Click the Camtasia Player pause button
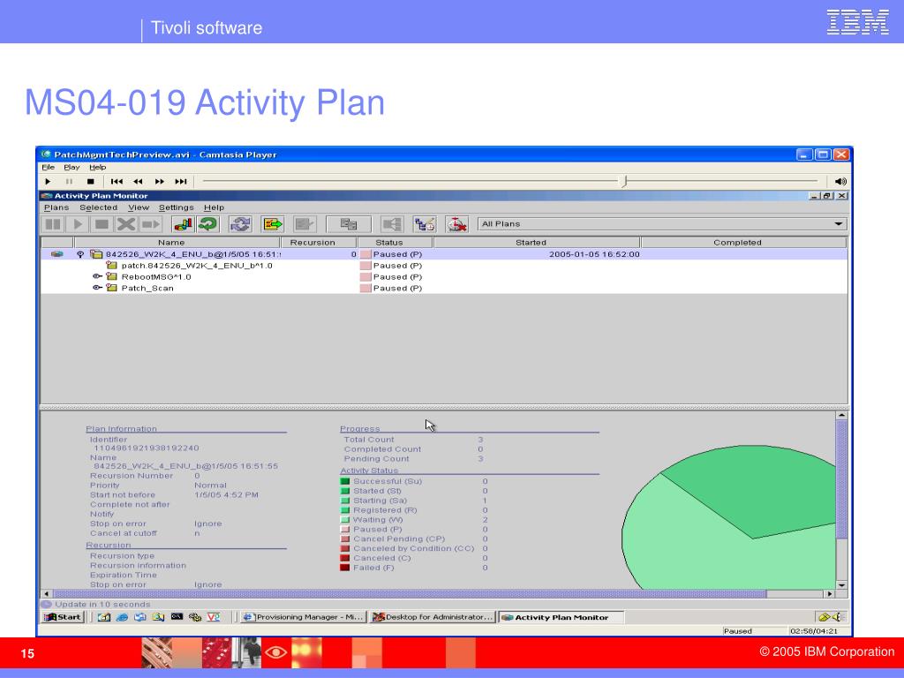 coord(69,182)
